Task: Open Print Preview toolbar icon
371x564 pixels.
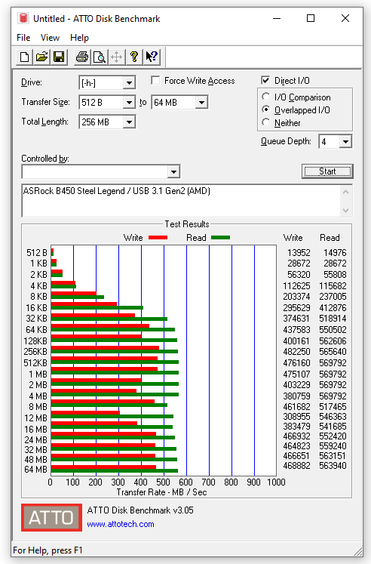Action: click(x=99, y=57)
